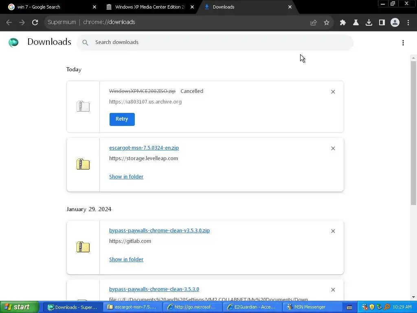Open bypass-paywalls-chrome-clean-3.5.3.0 link

pyautogui.click(x=154, y=289)
